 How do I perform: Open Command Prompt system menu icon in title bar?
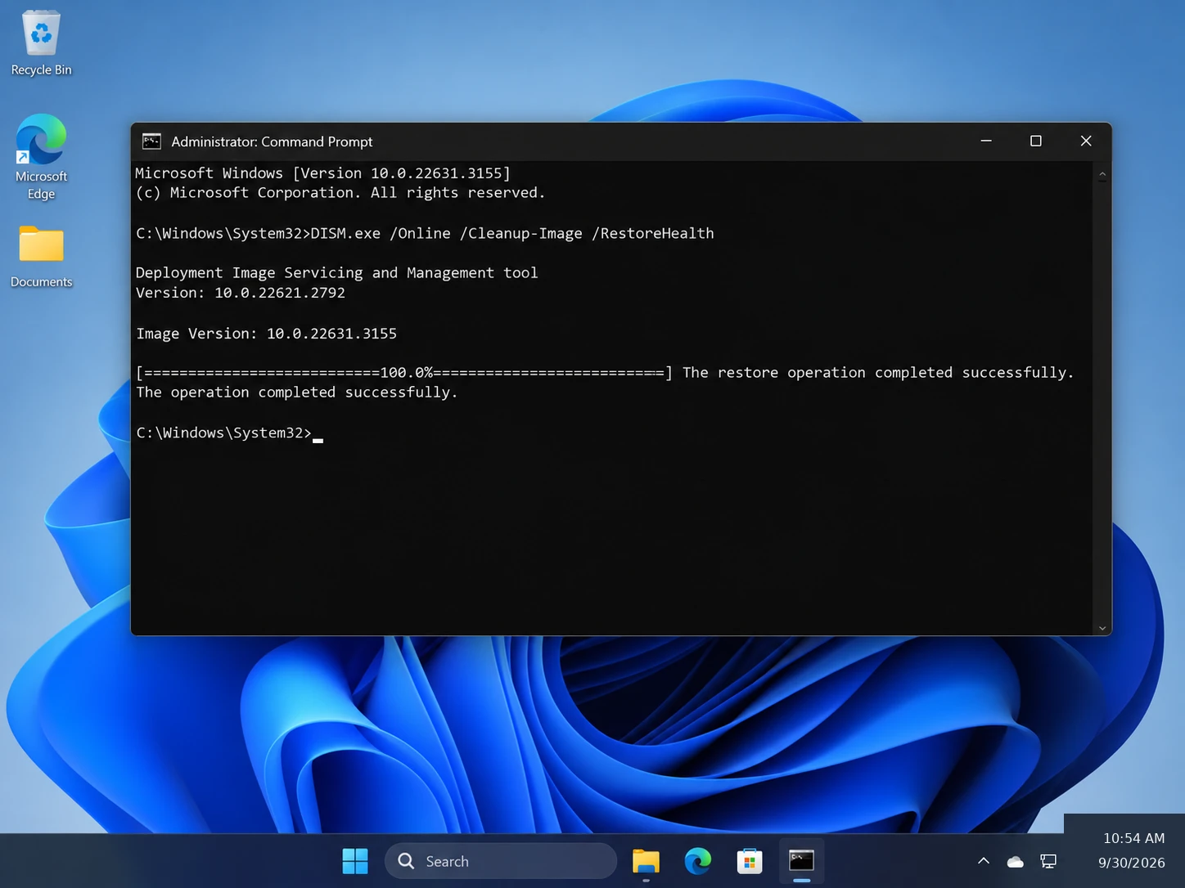[x=151, y=141]
